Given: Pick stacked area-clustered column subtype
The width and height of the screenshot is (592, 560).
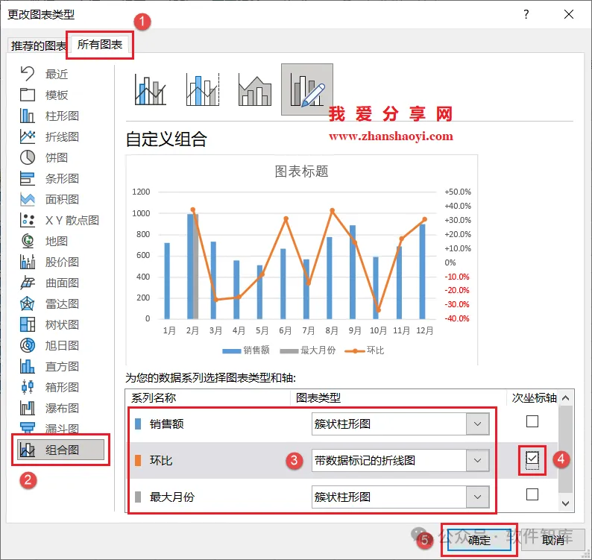Looking at the screenshot, I should pyautogui.click(x=255, y=89).
